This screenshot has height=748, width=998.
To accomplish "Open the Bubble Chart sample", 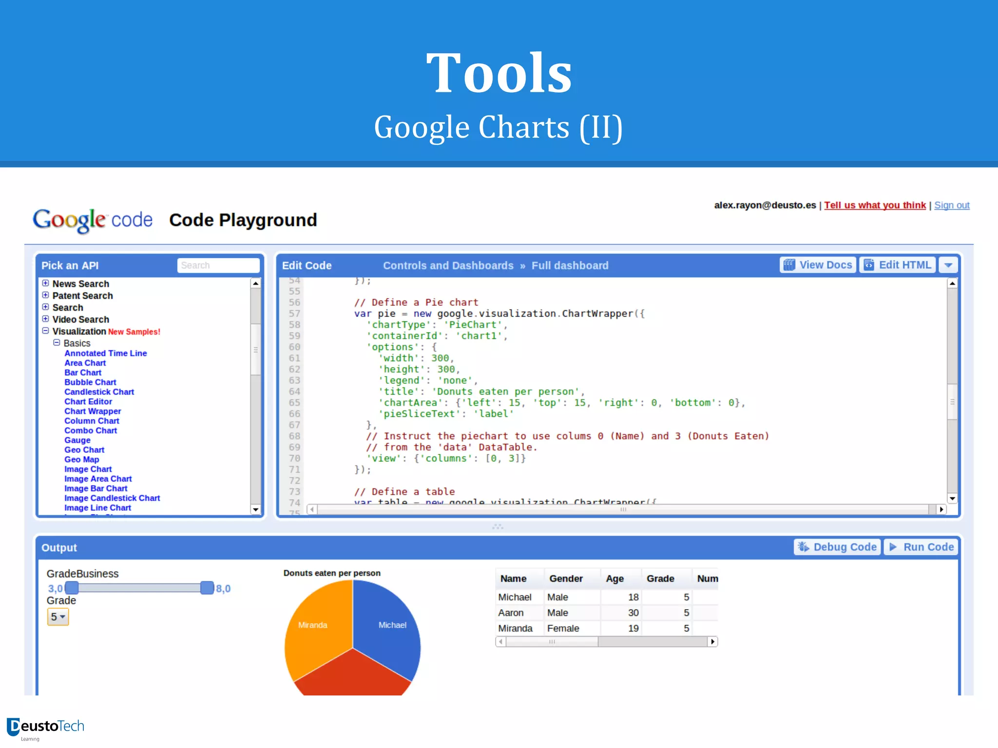I will [90, 382].
